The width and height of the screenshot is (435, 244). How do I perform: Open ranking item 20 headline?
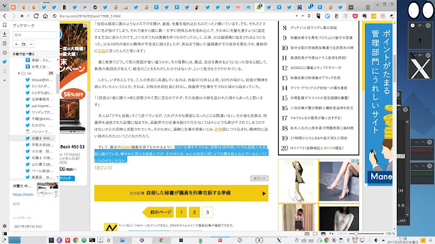[317, 148]
